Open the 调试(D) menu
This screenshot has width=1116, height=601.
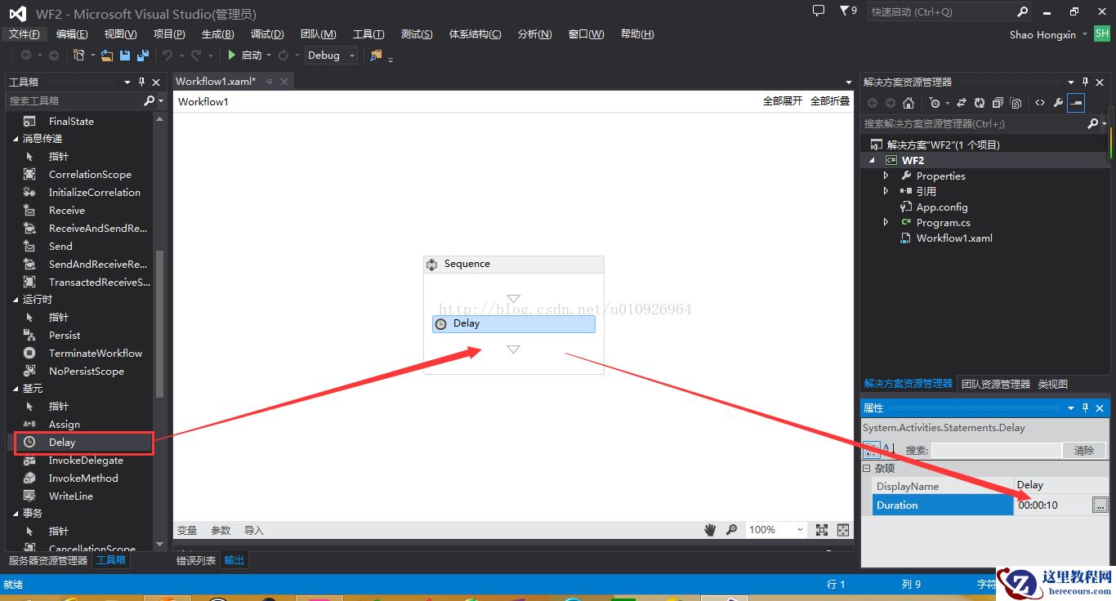coord(266,33)
